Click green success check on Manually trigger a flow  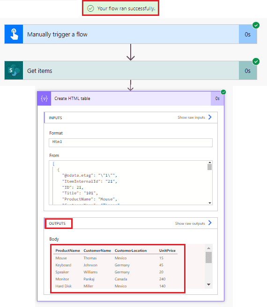256,25
